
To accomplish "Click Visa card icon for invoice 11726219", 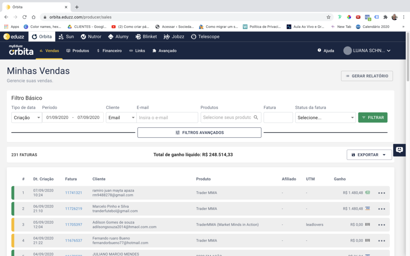I will [368, 208].
